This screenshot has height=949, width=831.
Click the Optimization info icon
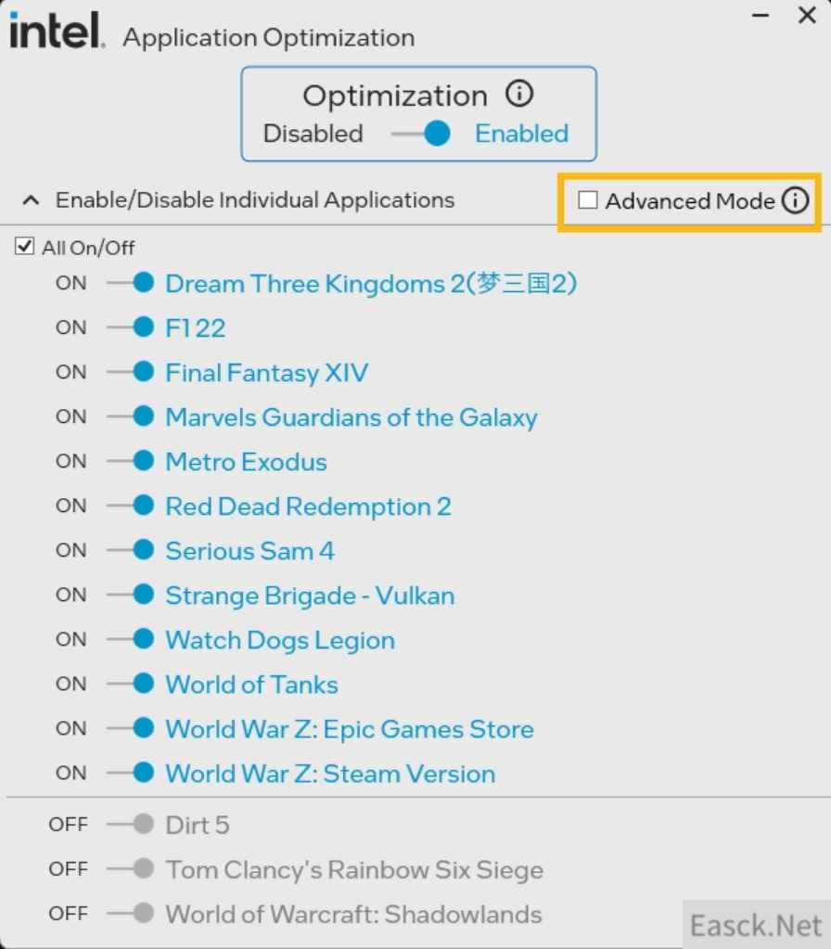point(519,94)
